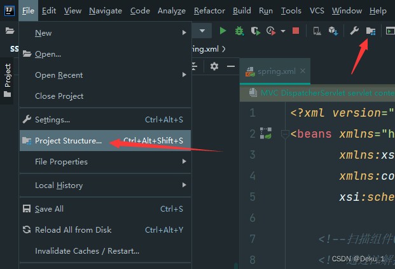Run with Coverage from the toolbar
This screenshot has width=395, height=269.
point(256,31)
